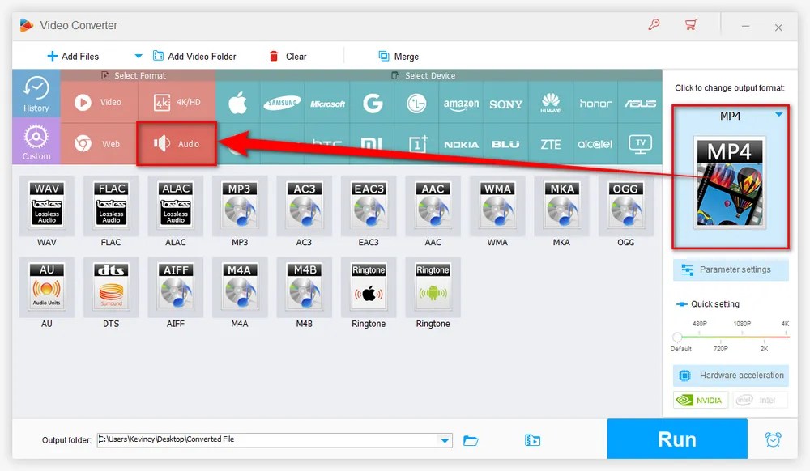Viewport: 810px width, 471px height.
Task: Click Add Files button
Action: click(x=73, y=56)
